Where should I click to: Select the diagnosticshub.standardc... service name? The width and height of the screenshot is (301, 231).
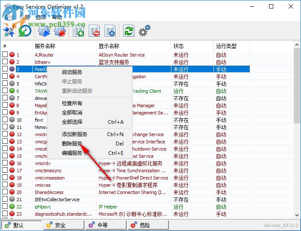pyautogui.click(x=64, y=214)
